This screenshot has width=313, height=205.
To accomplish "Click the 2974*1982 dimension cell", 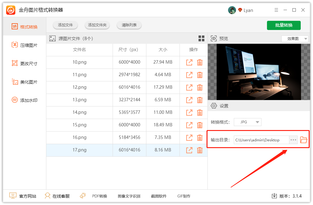I will tap(129, 75).
